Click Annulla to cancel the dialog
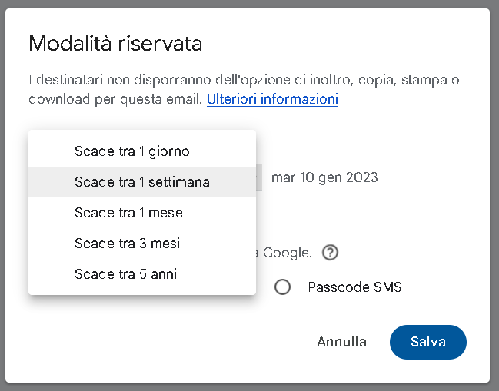 341,342
